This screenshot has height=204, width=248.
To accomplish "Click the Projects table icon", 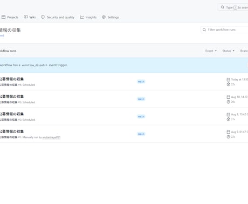I will [x=3, y=17].
